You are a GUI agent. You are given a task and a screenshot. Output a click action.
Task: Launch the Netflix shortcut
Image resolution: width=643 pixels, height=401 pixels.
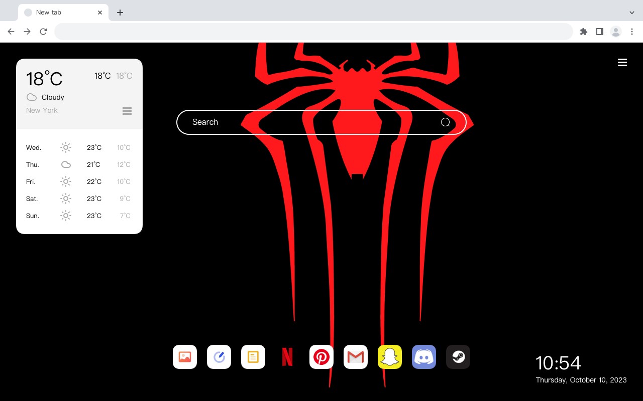click(x=287, y=357)
